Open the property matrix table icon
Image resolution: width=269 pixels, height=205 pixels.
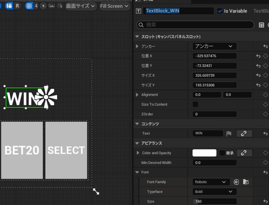coord(261,25)
